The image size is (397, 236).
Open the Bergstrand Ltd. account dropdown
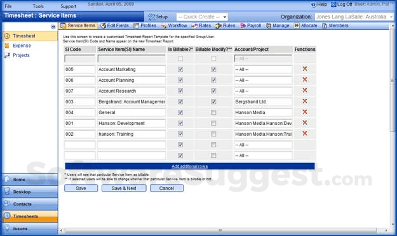tap(263, 102)
